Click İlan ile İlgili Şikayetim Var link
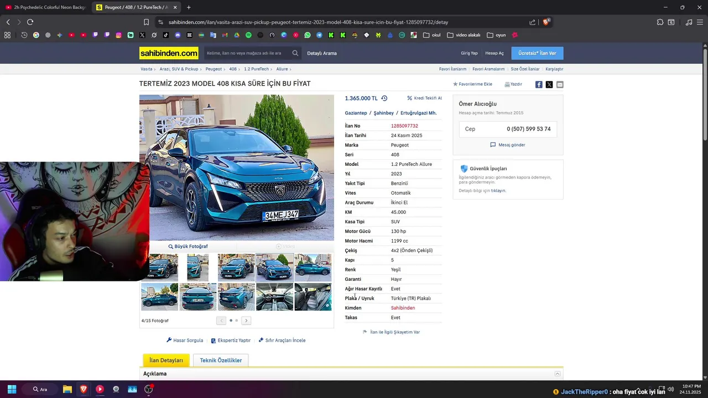 (391, 332)
